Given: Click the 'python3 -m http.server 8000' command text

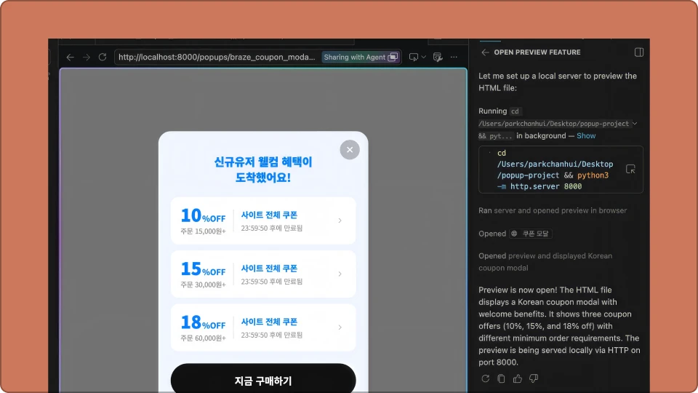Looking at the screenshot, I should [553, 181].
